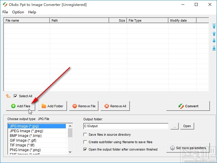Enable Create subfolder using filename option
Screen dimensions: 217x163
[x=85, y=142]
